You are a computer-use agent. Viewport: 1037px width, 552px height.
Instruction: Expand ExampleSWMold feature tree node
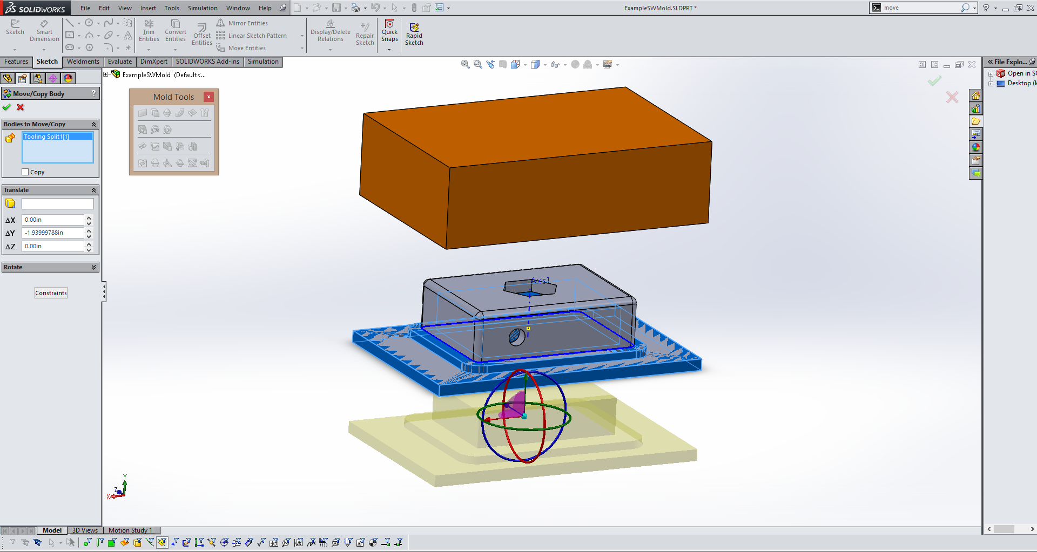pyautogui.click(x=106, y=74)
